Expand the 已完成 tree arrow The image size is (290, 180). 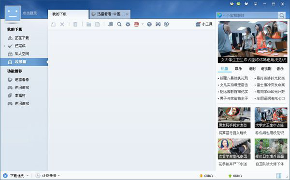(4, 46)
